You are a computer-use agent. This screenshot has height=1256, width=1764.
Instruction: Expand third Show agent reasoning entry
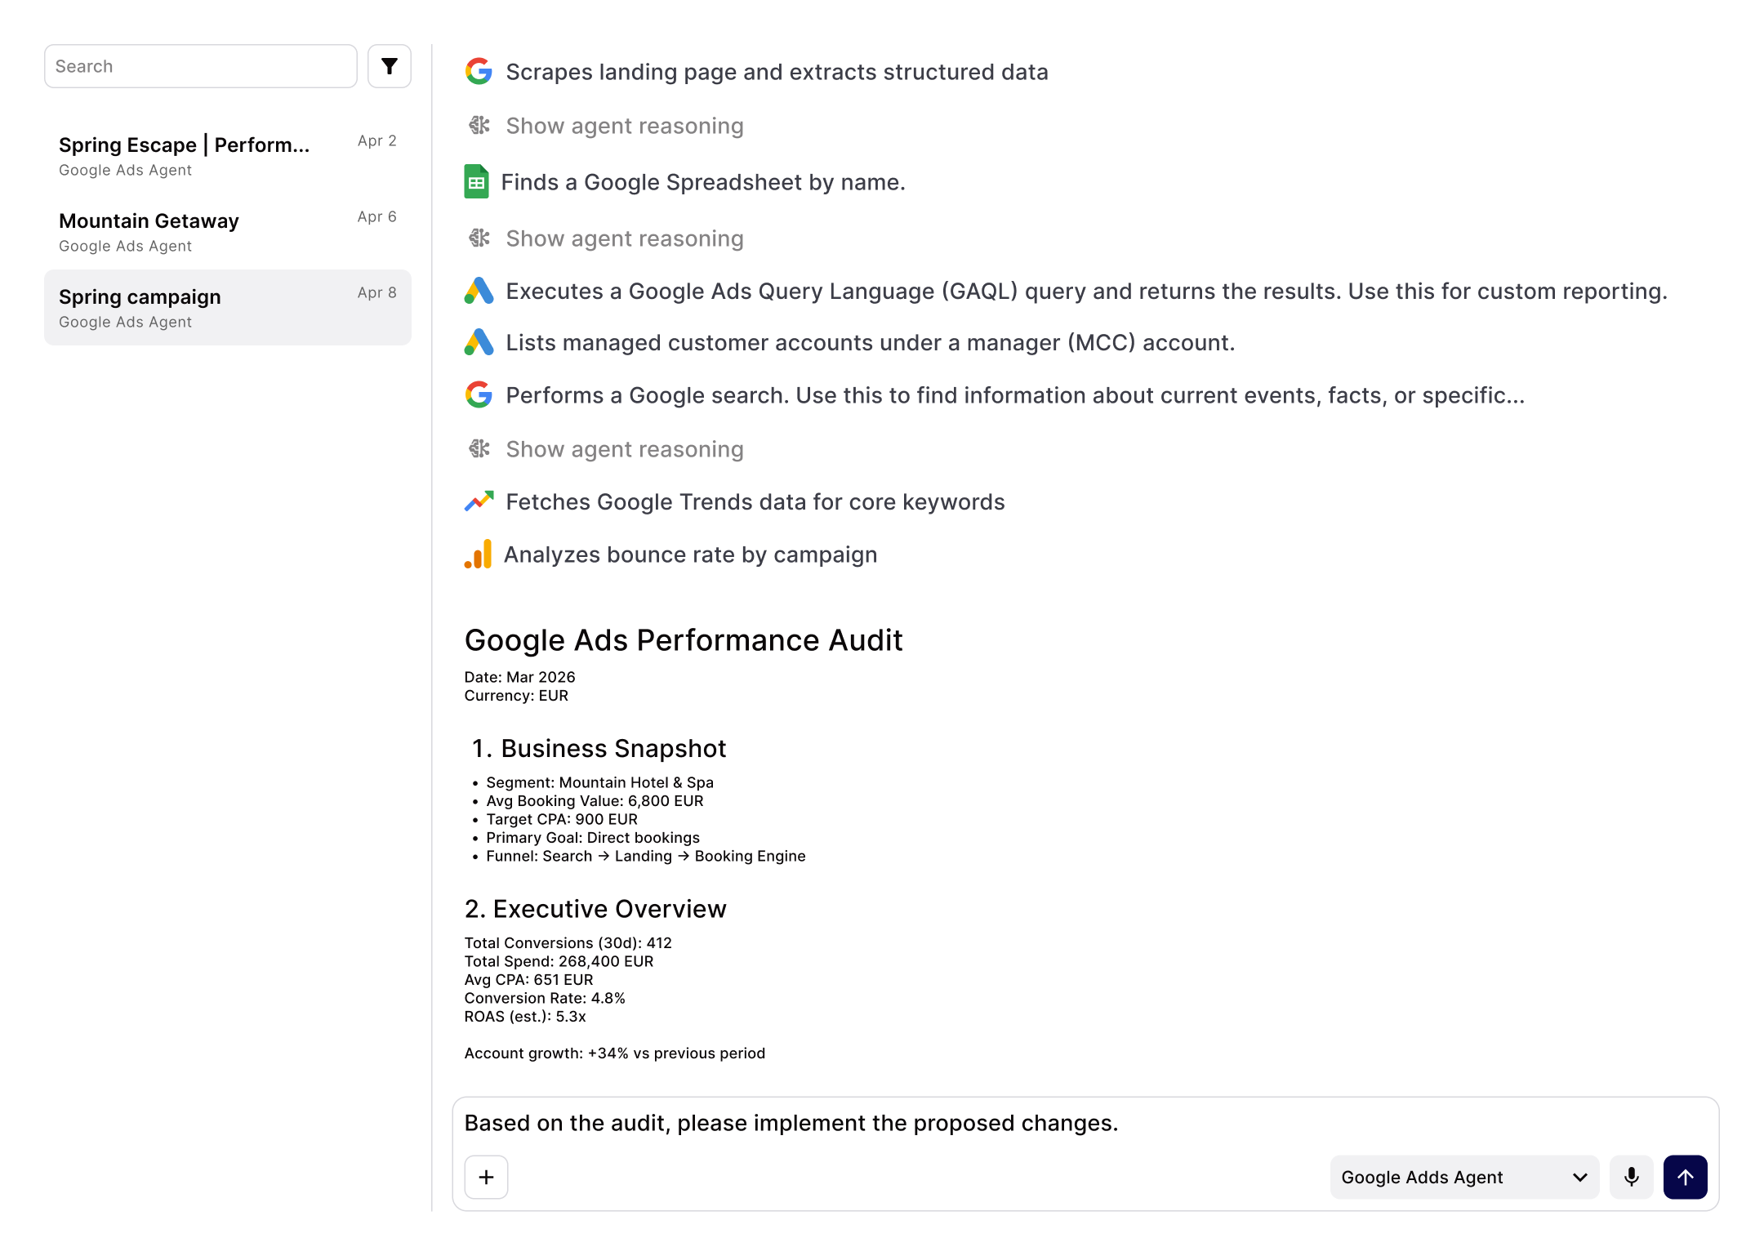[624, 449]
